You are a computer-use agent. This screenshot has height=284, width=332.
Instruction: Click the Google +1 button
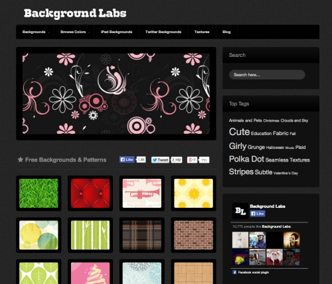point(192,160)
